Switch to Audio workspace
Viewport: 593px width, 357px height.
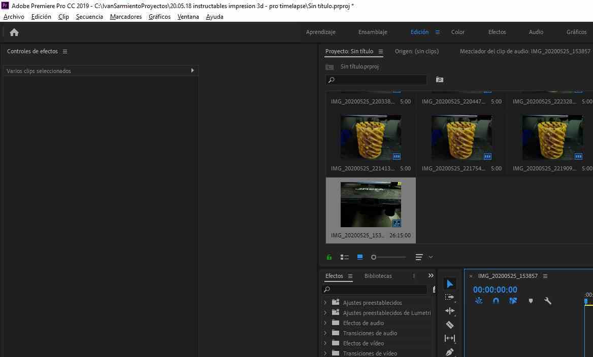point(536,32)
